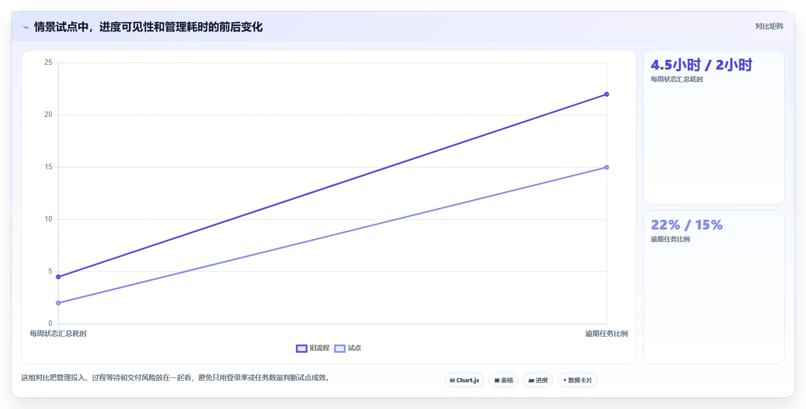The height and width of the screenshot is (409, 806).
Task: Select the 表格 chip
Action: (503, 380)
